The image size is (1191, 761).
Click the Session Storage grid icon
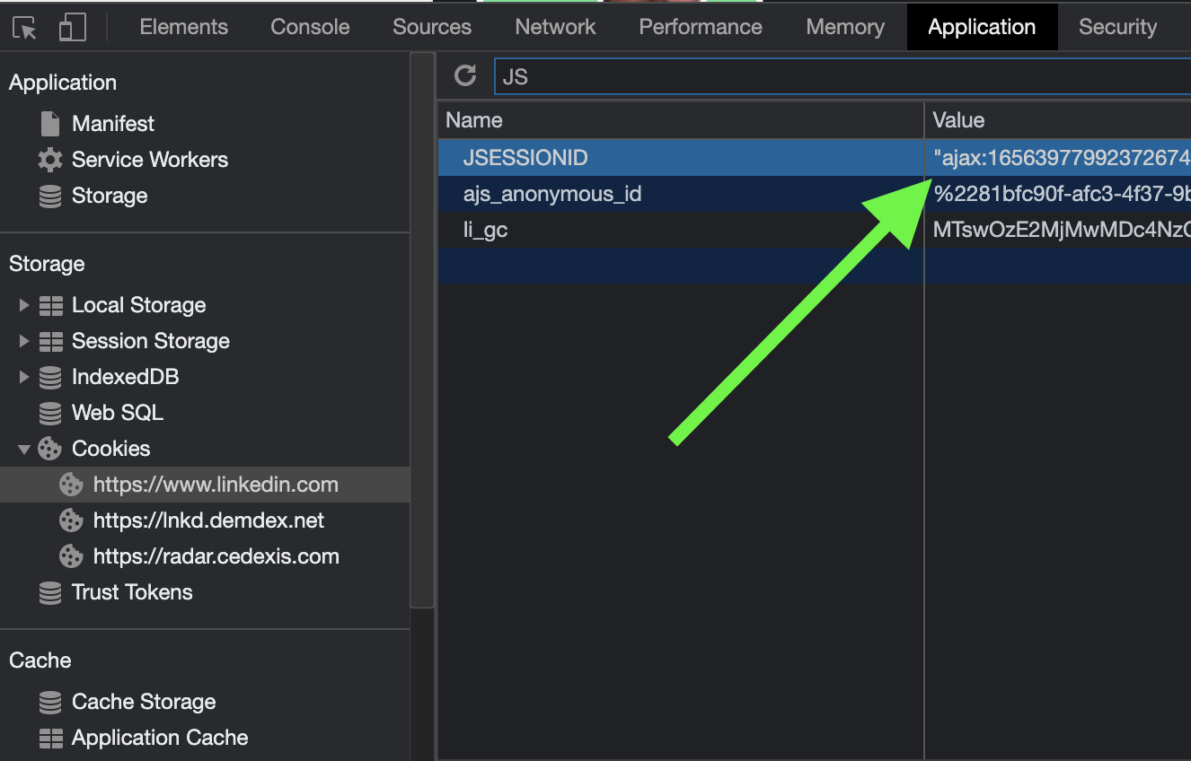[x=51, y=341]
